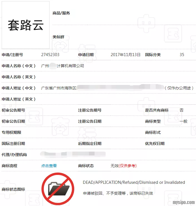The image size is (196, 206).
Task: Click the application date 2017年11月13日
Action: 125,55
